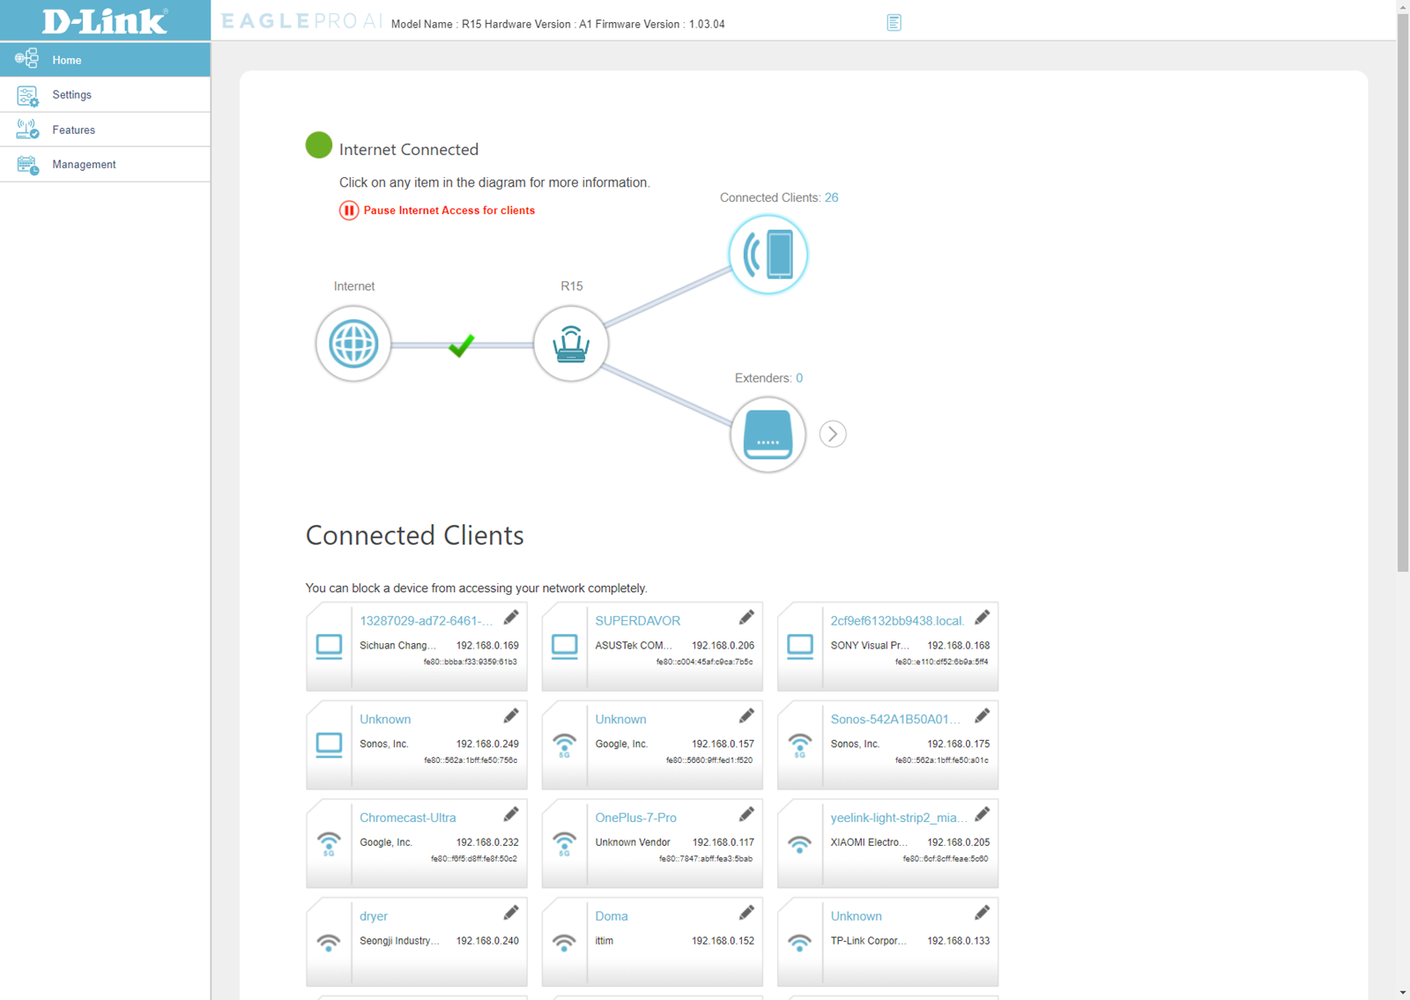Click the Connected Clients phone icon
1410x1000 pixels.
coord(768,255)
